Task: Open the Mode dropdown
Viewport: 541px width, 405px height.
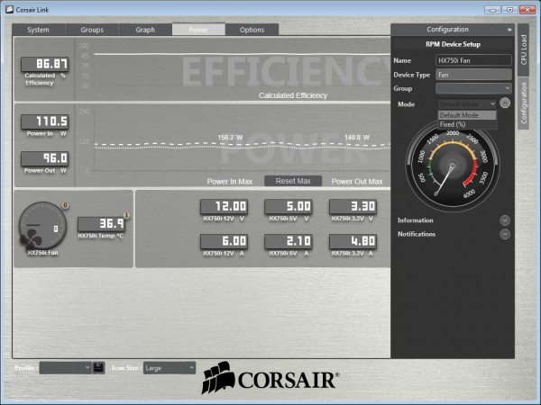Action: pos(467,103)
